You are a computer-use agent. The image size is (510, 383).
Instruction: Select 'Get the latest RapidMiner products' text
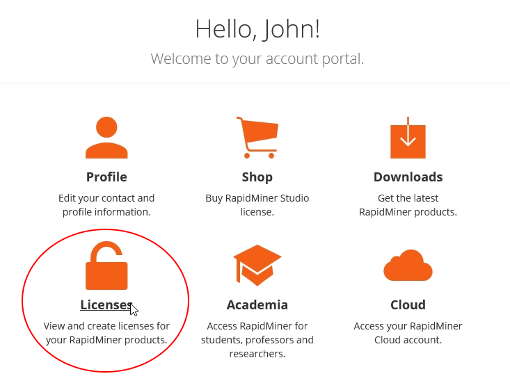pyautogui.click(x=408, y=205)
